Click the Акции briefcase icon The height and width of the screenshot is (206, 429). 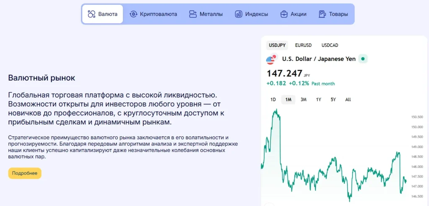pos(284,14)
